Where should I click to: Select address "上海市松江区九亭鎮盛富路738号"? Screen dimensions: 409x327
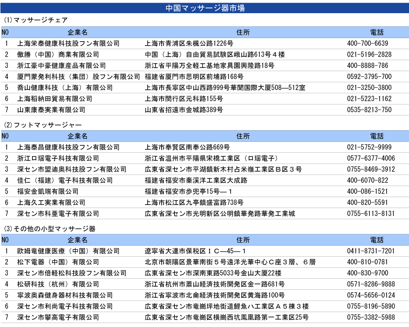194,202
